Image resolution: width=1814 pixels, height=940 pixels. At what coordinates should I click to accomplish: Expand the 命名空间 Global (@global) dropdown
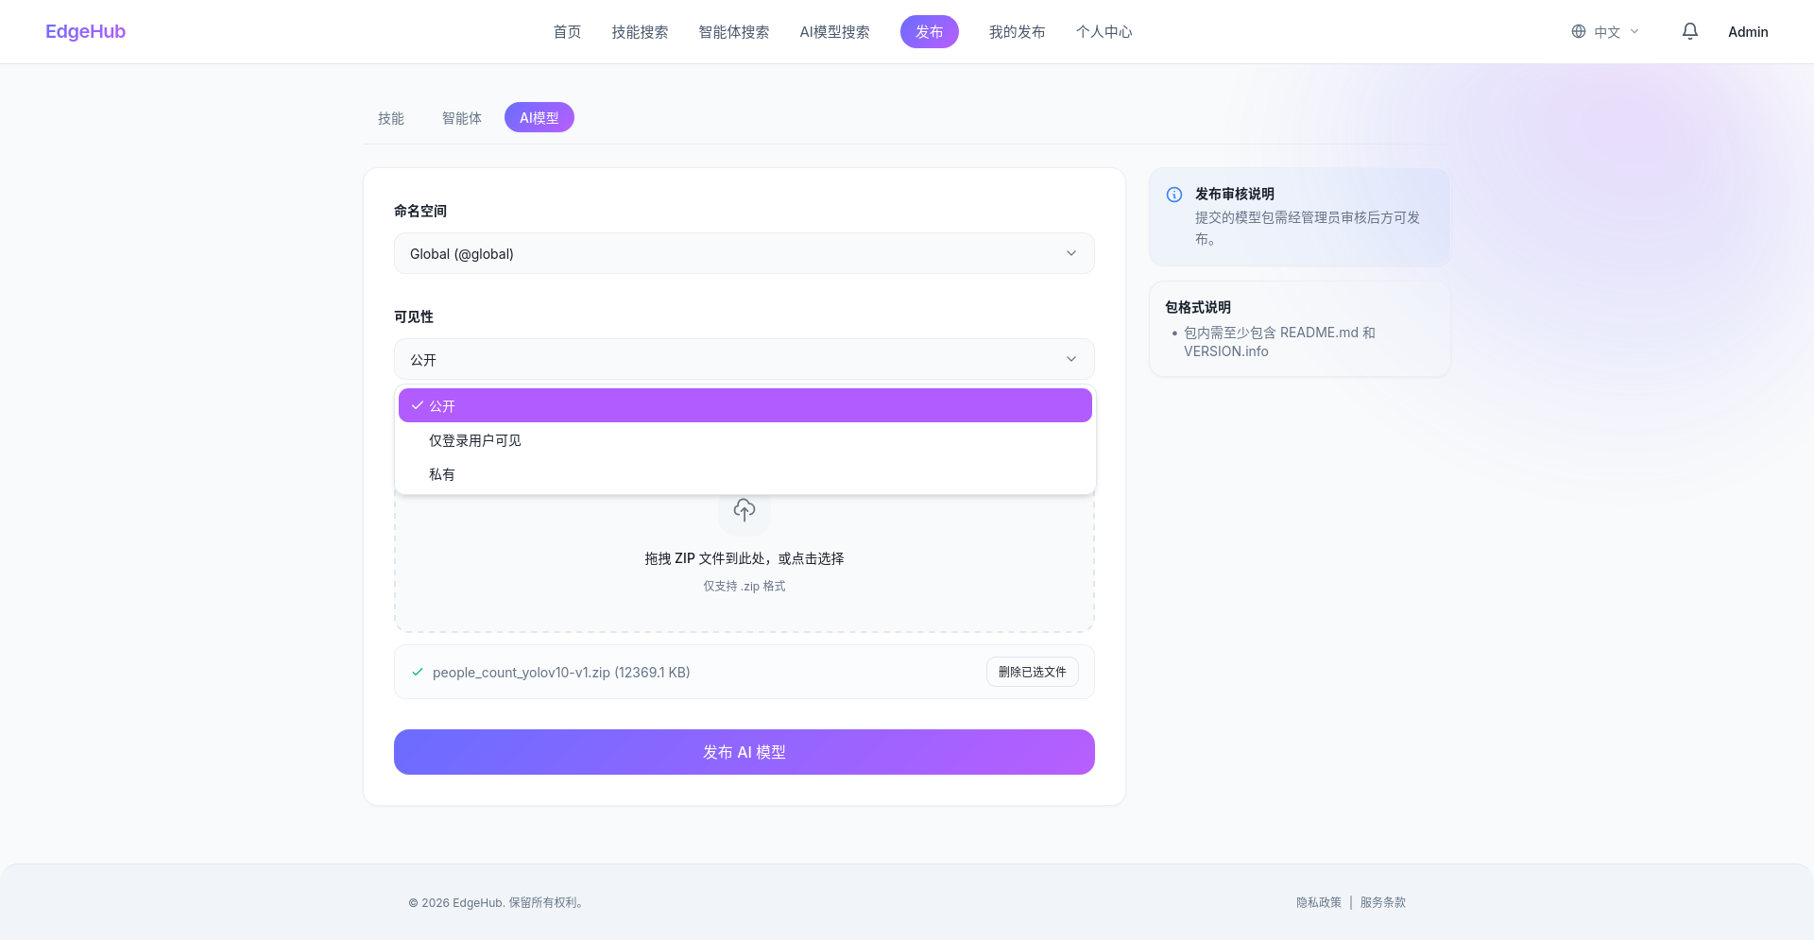pos(744,253)
